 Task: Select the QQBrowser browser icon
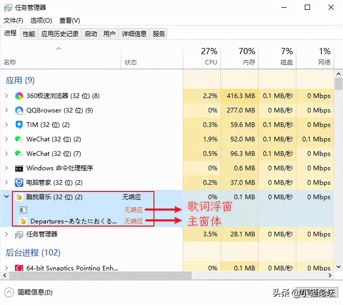pyautogui.click(x=19, y=110)
